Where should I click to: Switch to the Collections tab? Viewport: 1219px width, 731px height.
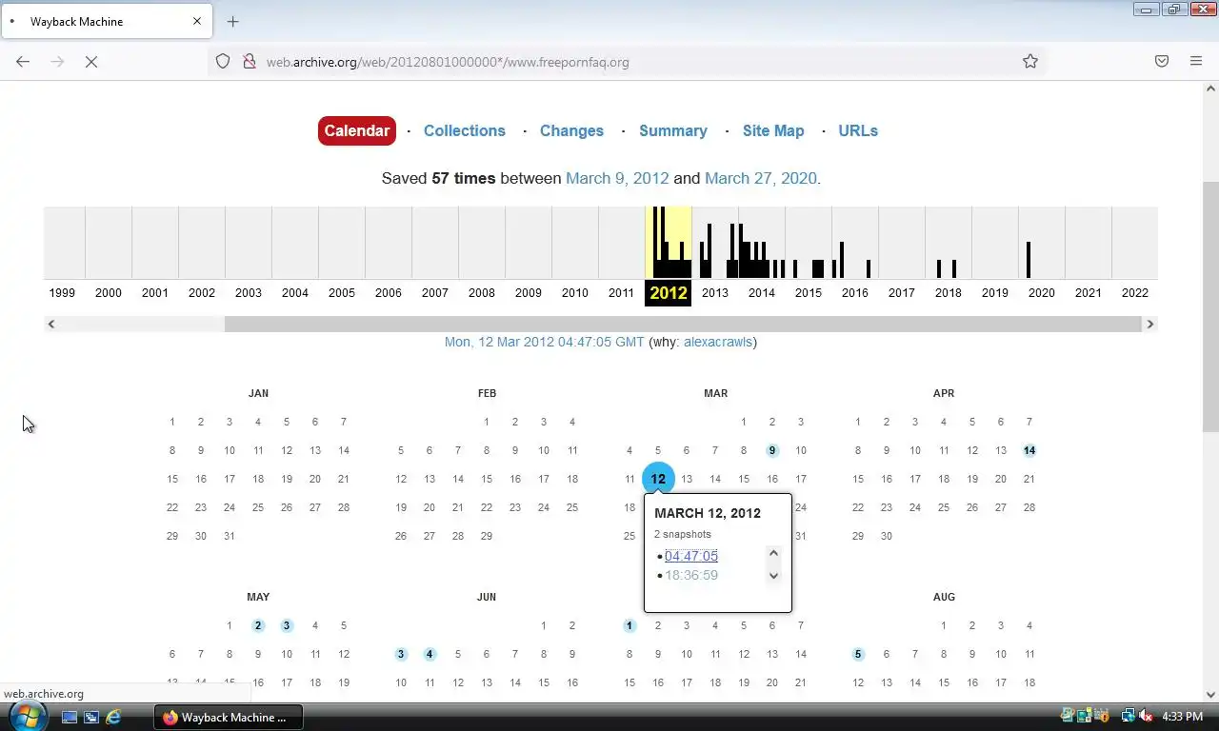[465, 130]
